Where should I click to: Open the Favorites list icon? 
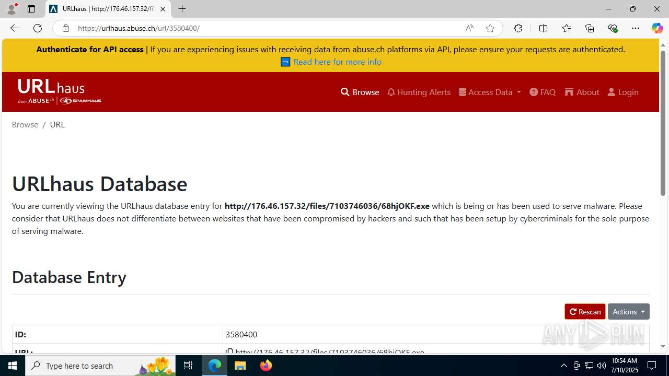(x=567, y=28)
